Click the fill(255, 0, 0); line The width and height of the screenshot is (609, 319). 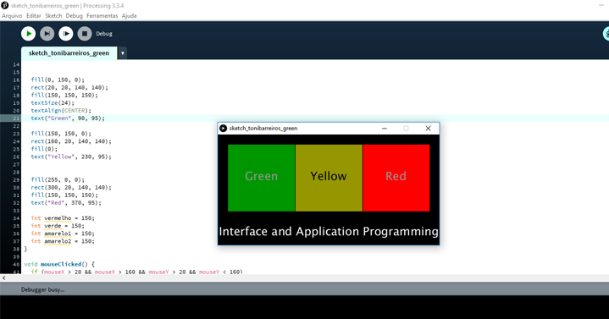point(58,179)
